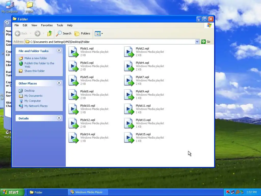Click Share this folder link
Screen dimensions: 261x196
(34, 71)
